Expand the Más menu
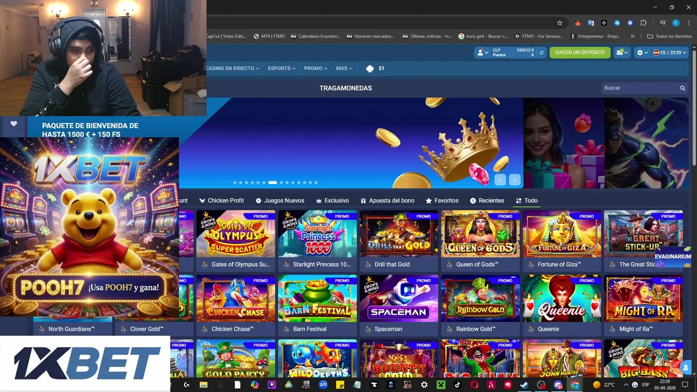697x392 pixels. tap(344, 69)
